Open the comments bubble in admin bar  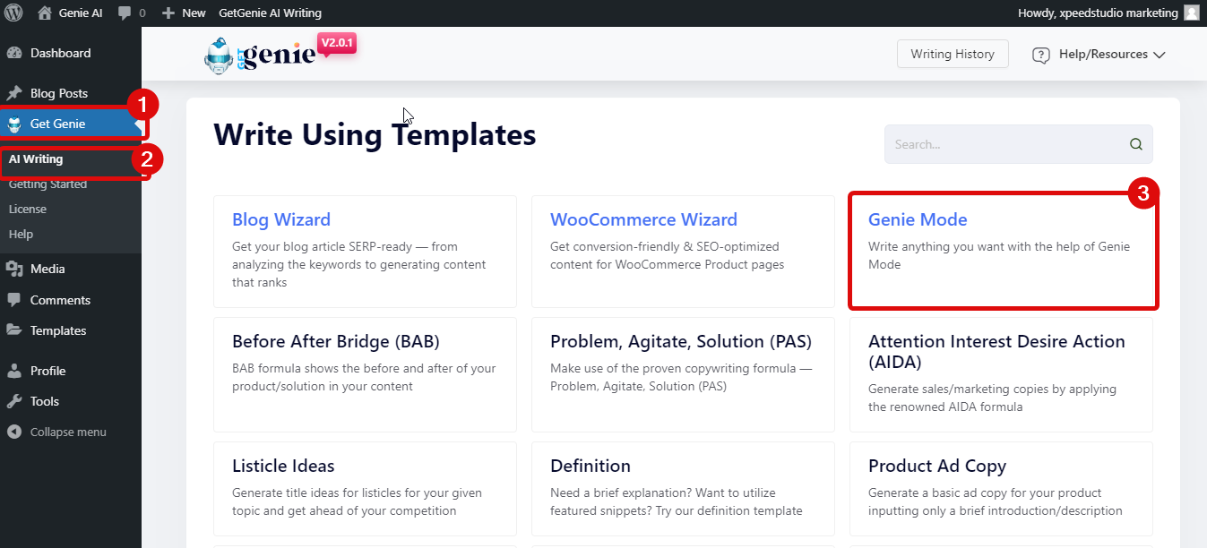tap(125, 13)
